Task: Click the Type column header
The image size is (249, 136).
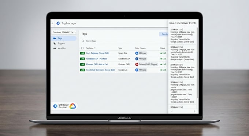Action: (x=120, y=48)
